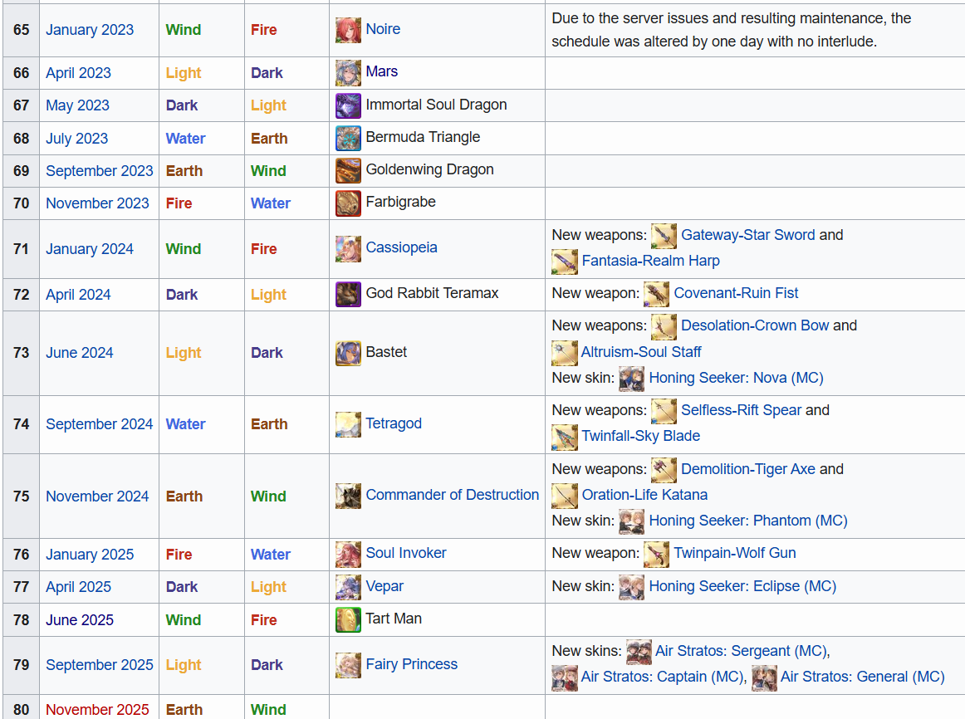Open the September 2024 event link
The width and height of the screenshot is (965, 719).
[99, 423]
